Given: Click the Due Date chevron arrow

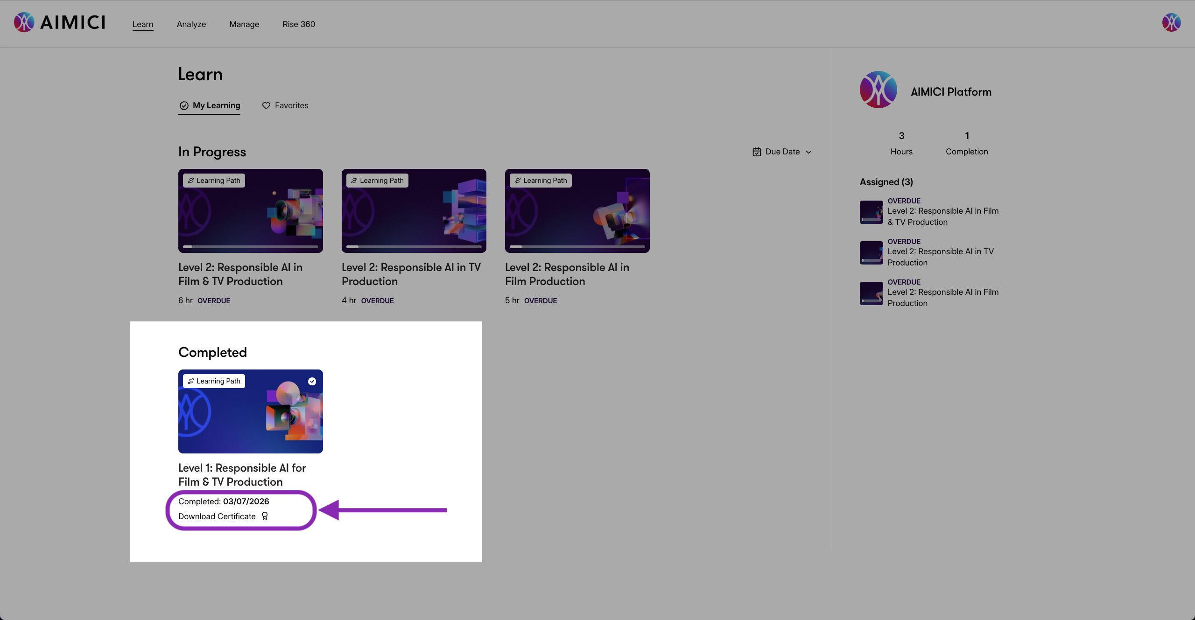Looking at the screenshot, I should coord(808,152).
